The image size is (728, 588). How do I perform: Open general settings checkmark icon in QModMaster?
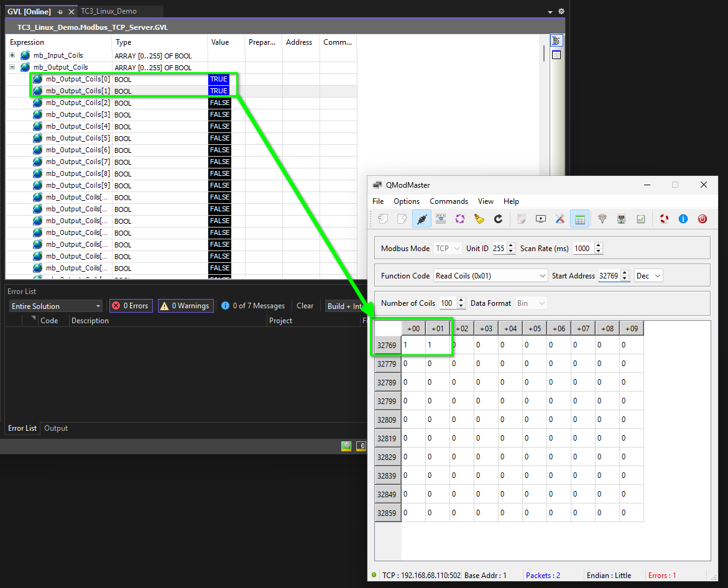641,219
